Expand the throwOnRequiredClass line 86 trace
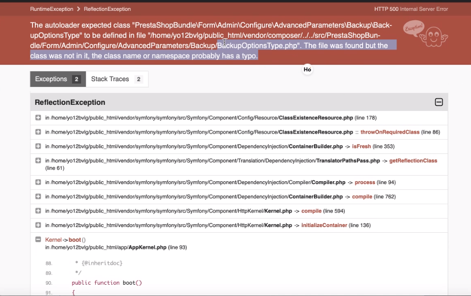 pyautogui.click(x=38, y=132)
